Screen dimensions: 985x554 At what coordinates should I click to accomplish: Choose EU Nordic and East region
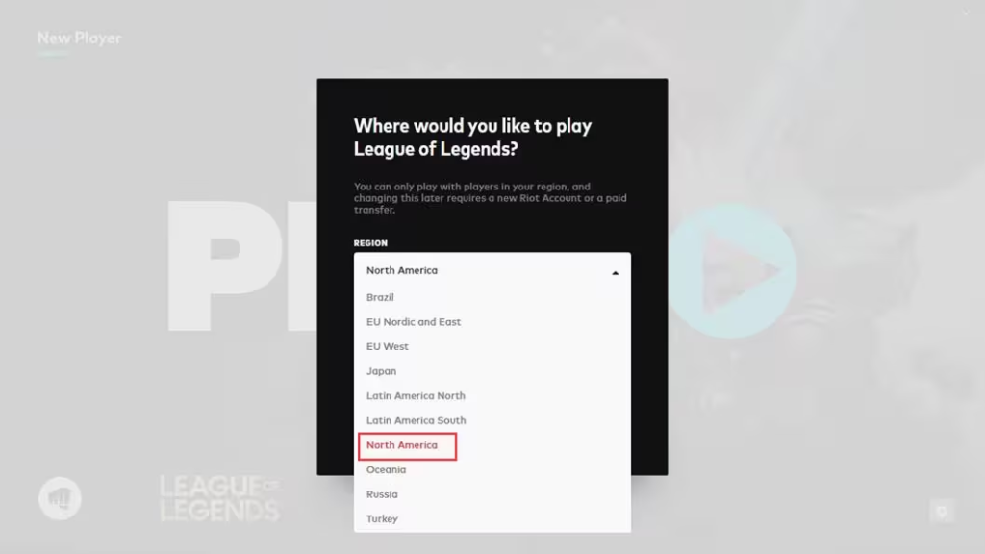[x=414, y=321]
